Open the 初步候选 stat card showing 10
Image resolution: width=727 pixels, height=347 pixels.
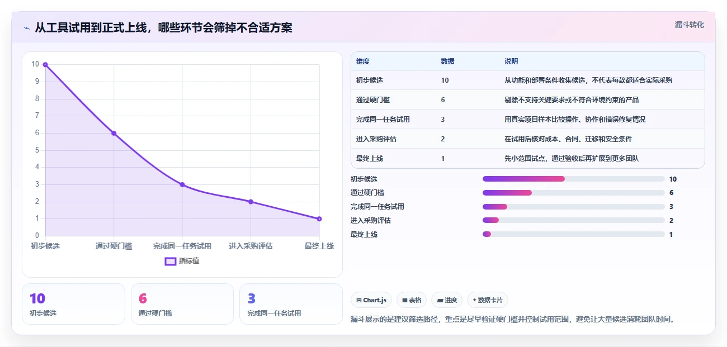click(x=73, y=304)
